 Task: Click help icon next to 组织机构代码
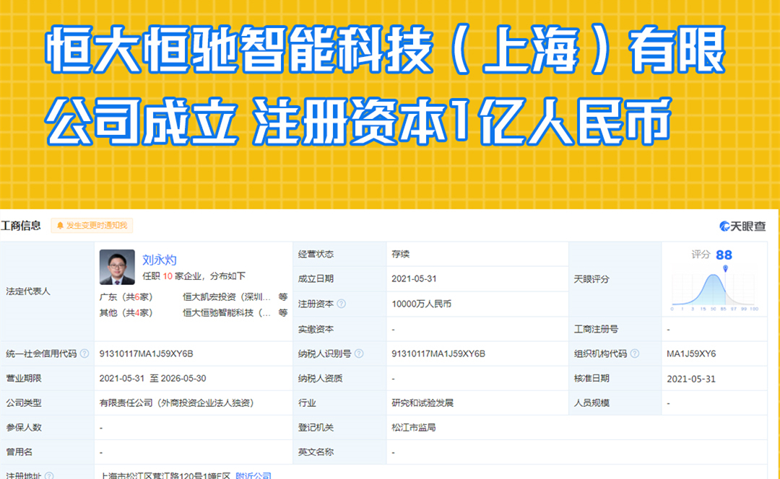[635, 353]
